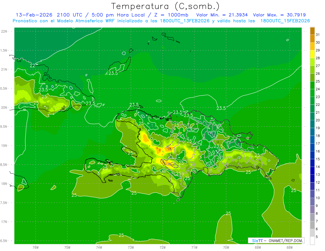Click the "72W" longitude axis label

pyautogui.click(x=162, y=247)
